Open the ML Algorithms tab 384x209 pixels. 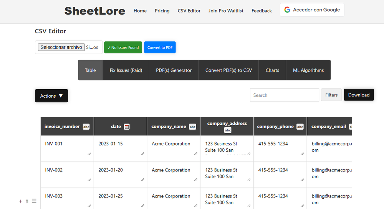point(308,70)
